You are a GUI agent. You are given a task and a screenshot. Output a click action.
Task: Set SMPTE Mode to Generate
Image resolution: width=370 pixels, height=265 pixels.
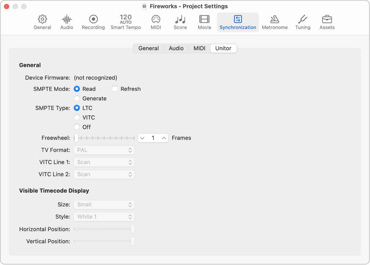[77, 98]
